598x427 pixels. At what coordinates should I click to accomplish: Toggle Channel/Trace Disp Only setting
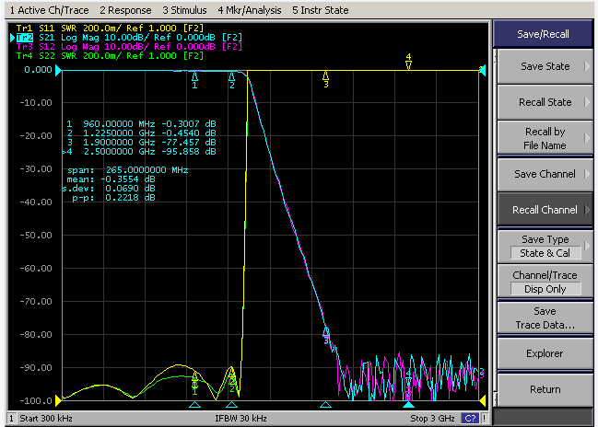pyautogui.click(x=545, y=282)
